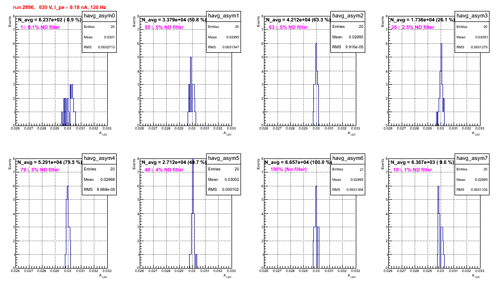
Task: Click Mean 0.02995 in havg_asym1 stats
Action: 224,37
